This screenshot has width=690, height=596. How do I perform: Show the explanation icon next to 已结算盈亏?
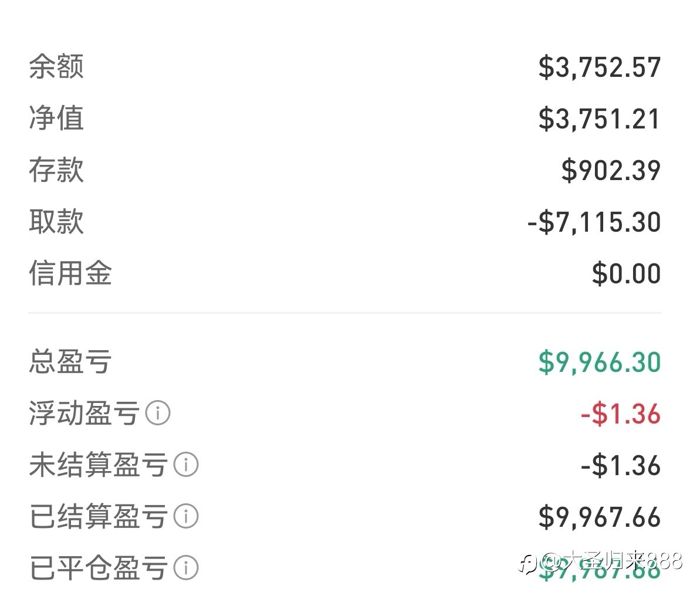(187, 517)
